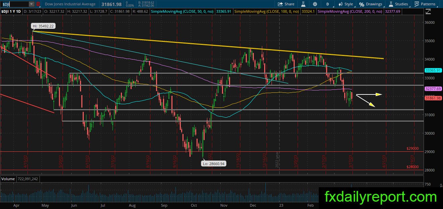This screenshot has height=209, width=443.
Task: Click the R: 488.62 range value
Action: 141,11
